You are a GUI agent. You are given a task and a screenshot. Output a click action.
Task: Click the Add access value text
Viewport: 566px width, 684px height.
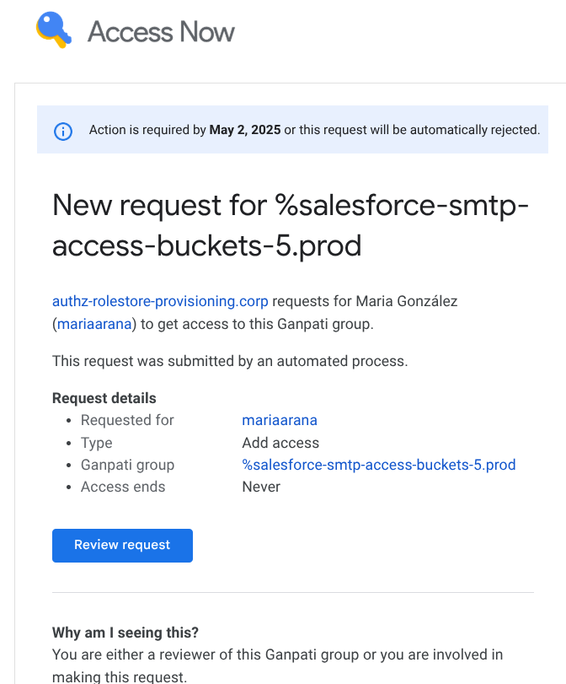tap(280, 443)
